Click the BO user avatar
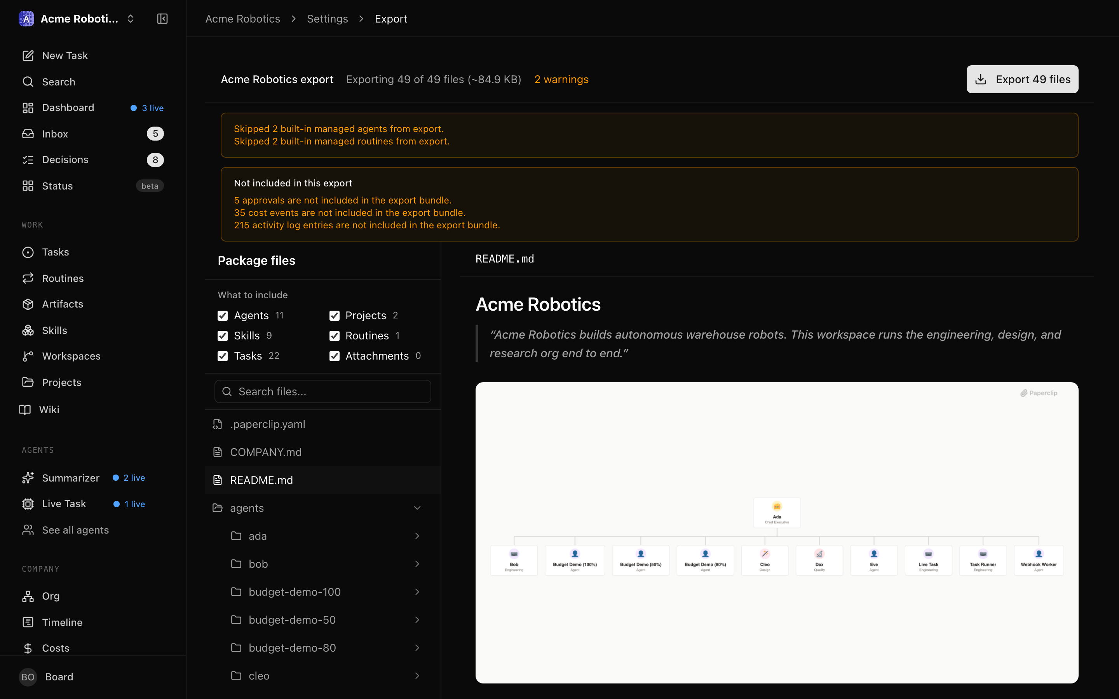This screenshot has height=699, width=1119. click(x=28, y=677)
